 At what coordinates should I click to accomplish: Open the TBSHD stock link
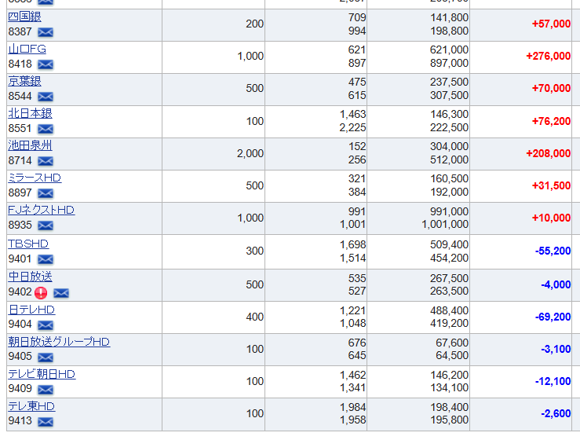pyautogui.click(x=28, y=244)
